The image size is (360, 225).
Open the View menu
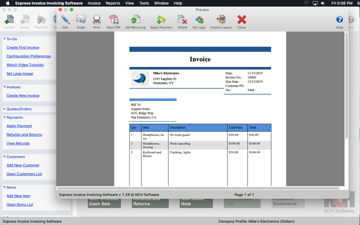pyautogui.click(x=130, y=3)
